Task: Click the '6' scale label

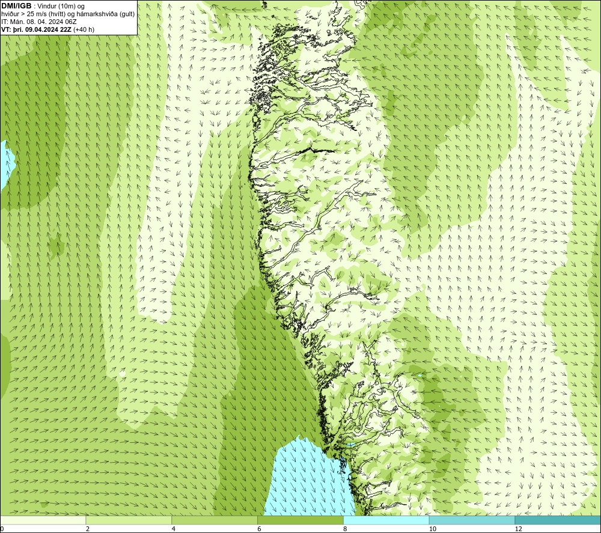Action: pyautogui.click(x=260, y=529)
